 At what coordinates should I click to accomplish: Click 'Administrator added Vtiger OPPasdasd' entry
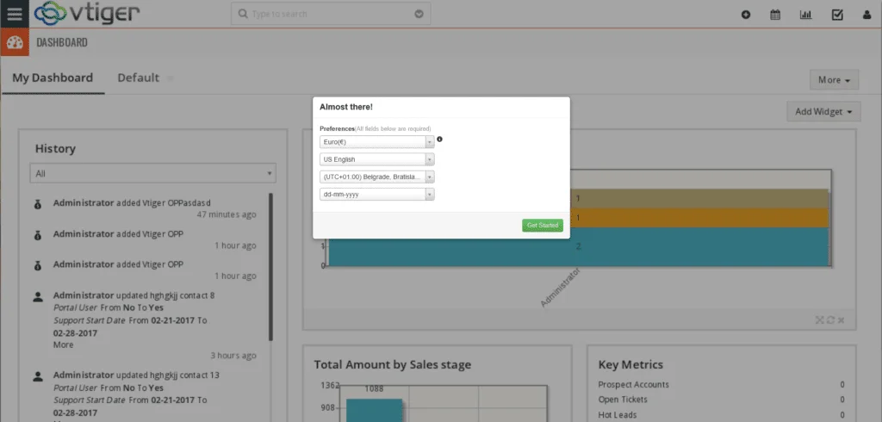click(x=132, y=202)
